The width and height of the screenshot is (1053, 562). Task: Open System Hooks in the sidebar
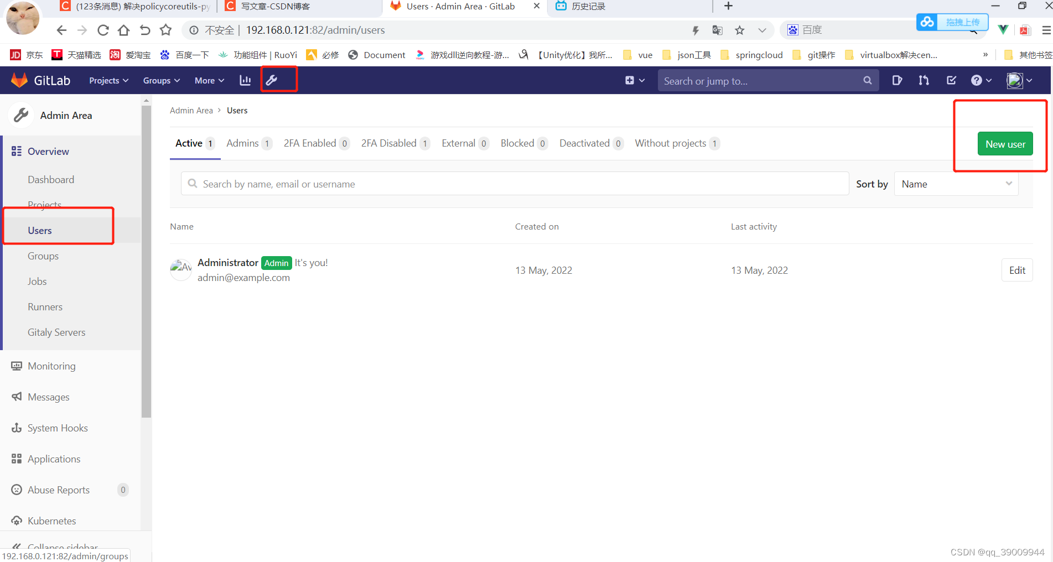[58, 428]
